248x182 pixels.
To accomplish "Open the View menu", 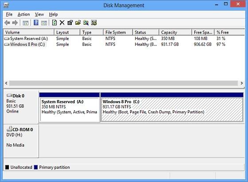I will [39, 14].
